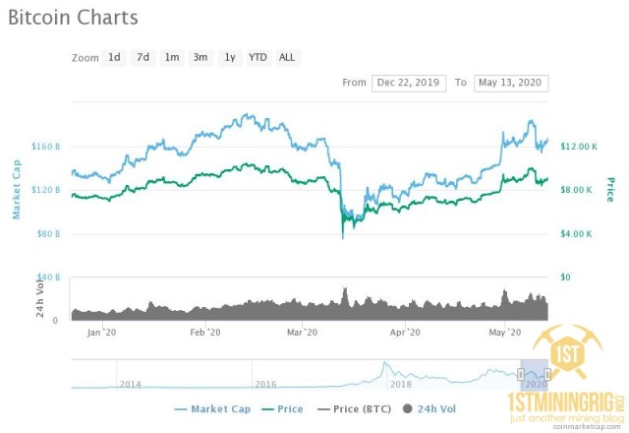Choose the YTD zoom range
This screenshot has height=433, width=629.
tap(257, 57)
